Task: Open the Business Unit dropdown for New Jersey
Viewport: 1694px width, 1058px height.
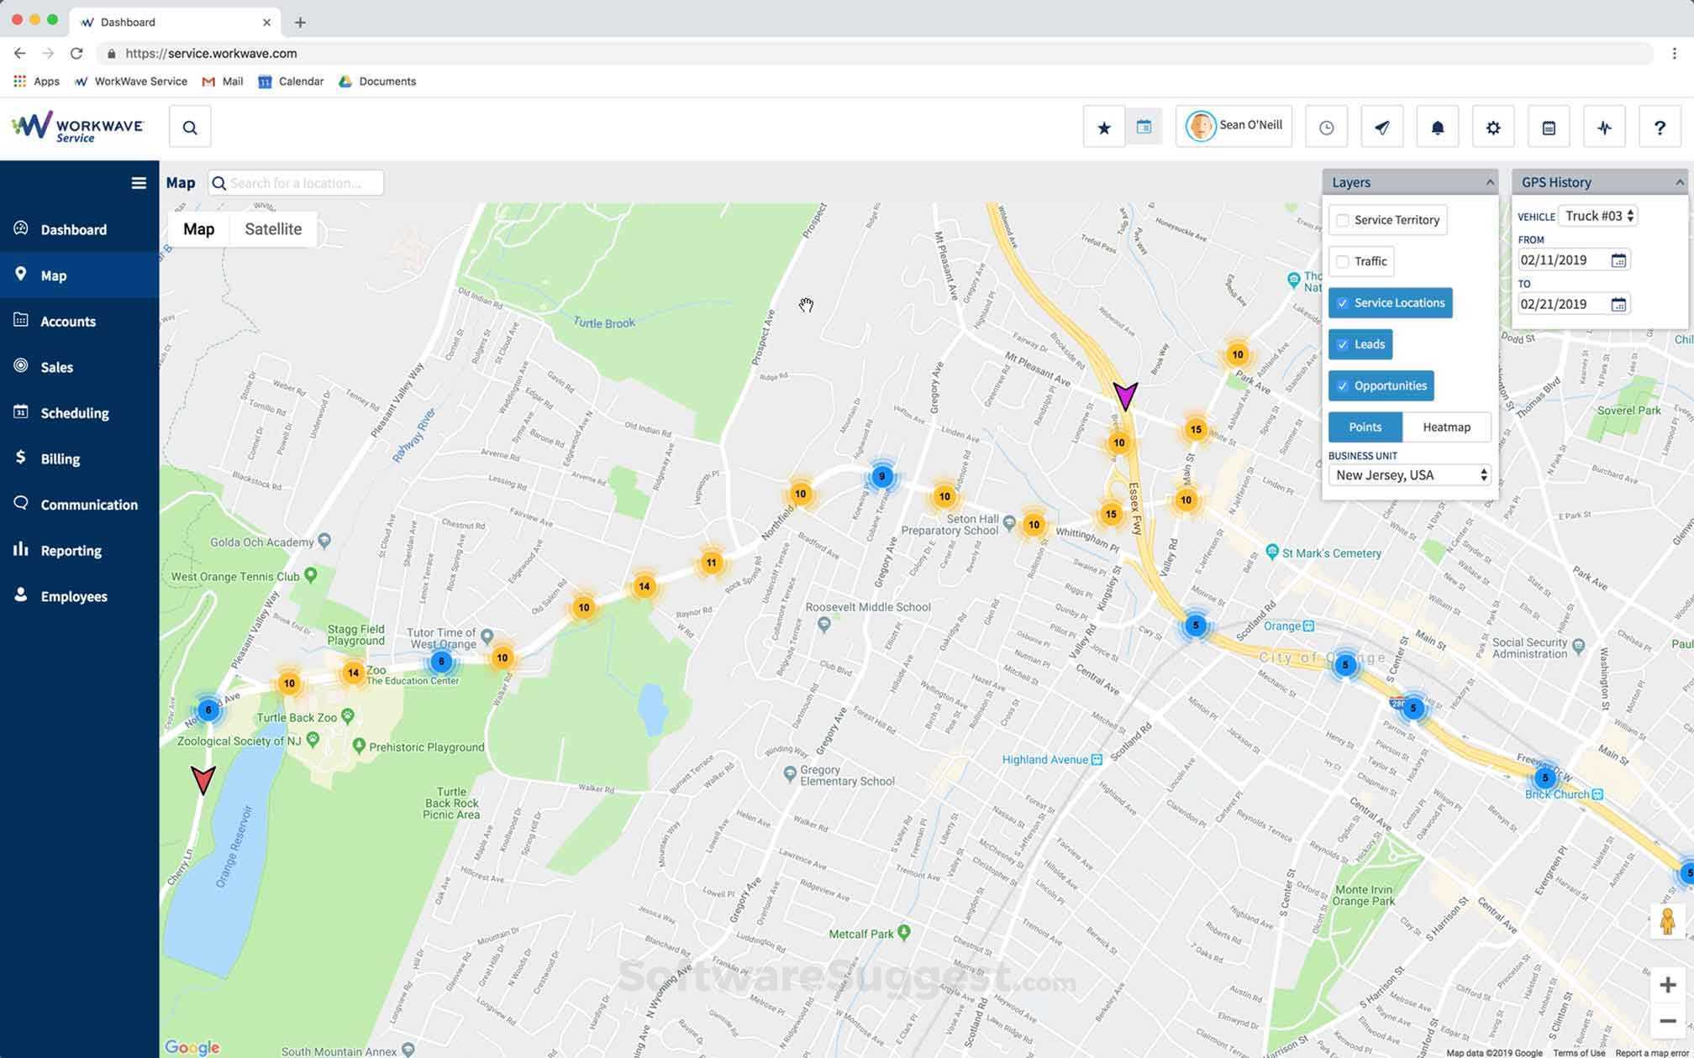Action: point(1408,474)
